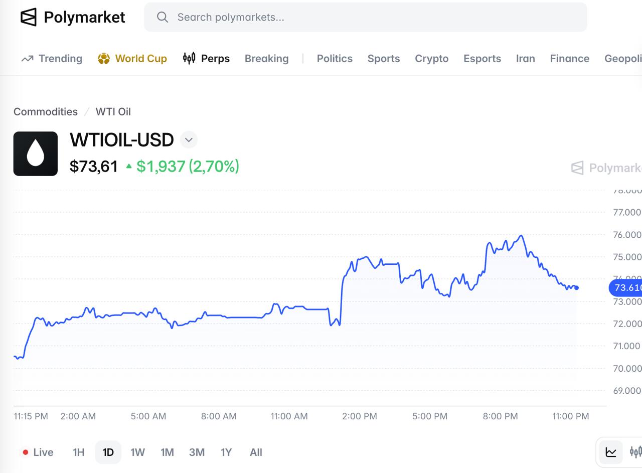Expand the WTIOIL-USD market dropdown chevron
The width and height of the screenshot is (642, 473).
[189, 139]
